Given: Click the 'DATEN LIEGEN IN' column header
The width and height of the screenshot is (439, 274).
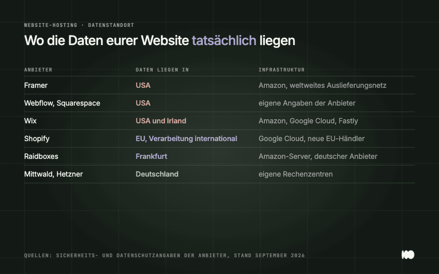Looking at the screenshot, I should pyautogui.click(x=162, y=70).
